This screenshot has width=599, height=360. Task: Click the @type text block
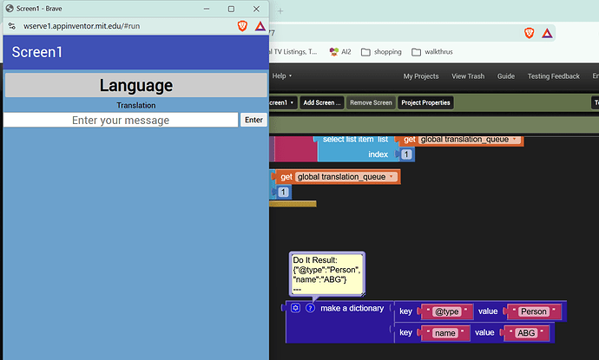(446, 311)
